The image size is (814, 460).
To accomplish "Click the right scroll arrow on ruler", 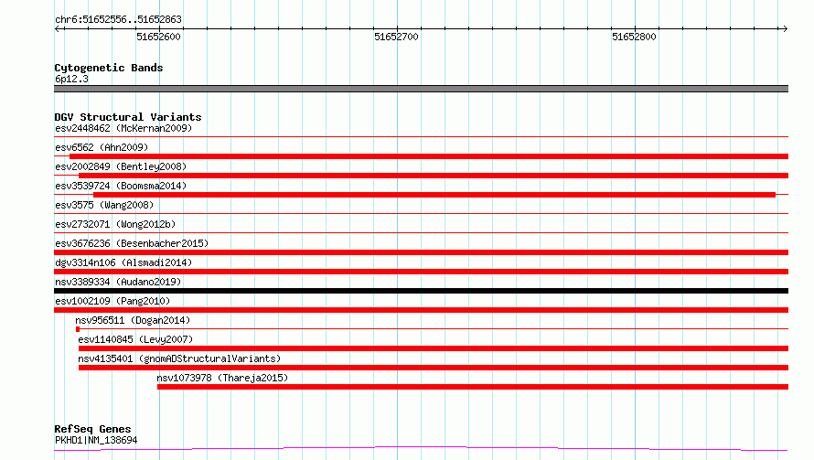I will [x=785, y=28].
